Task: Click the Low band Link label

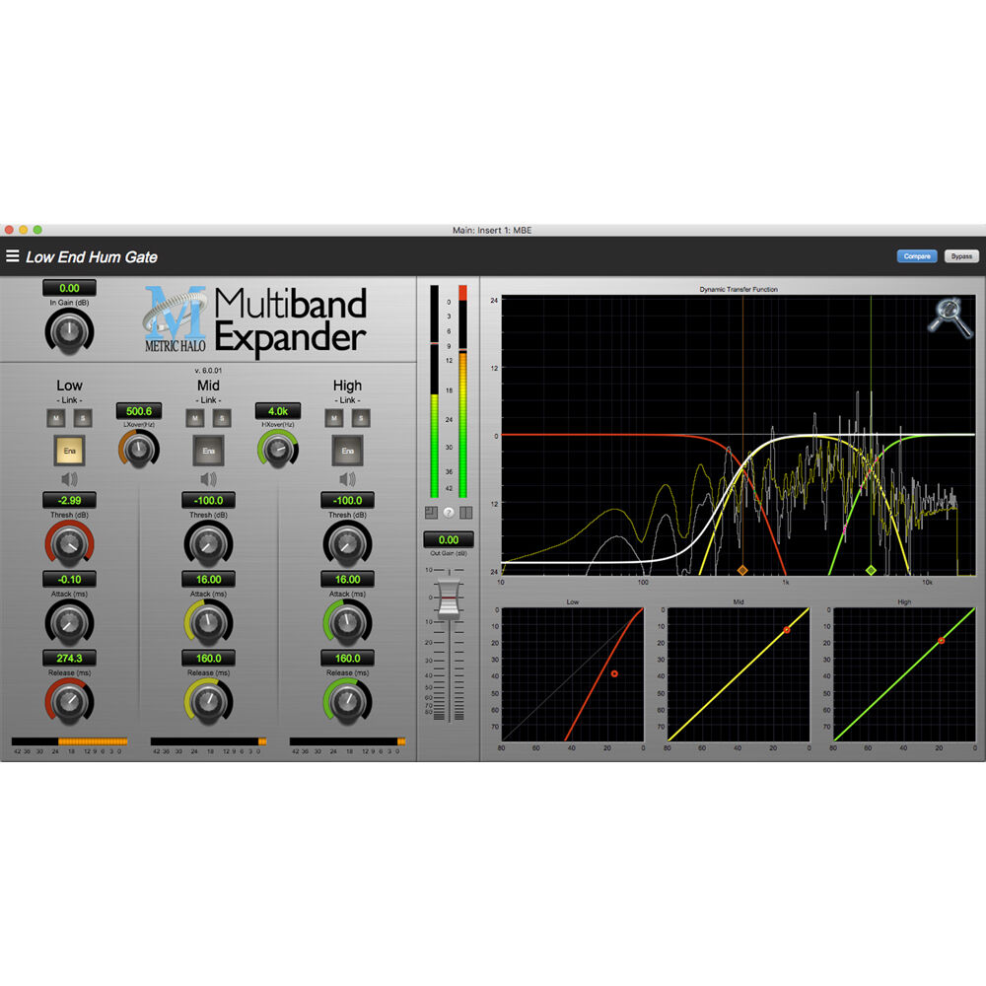Action: tap(69, 400)
